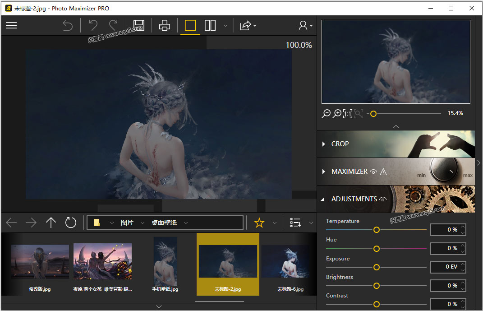Viewport: 483px width, 311px height.
Task: Click the zoom in magnifier icon
Action: tap(337, 114)
